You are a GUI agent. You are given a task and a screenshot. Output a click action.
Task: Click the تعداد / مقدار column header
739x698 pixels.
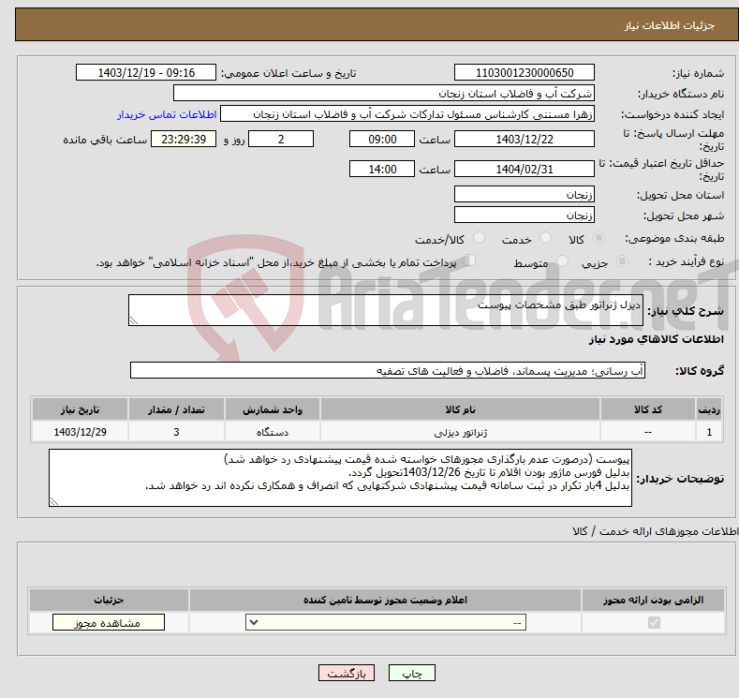pos(176,409)
